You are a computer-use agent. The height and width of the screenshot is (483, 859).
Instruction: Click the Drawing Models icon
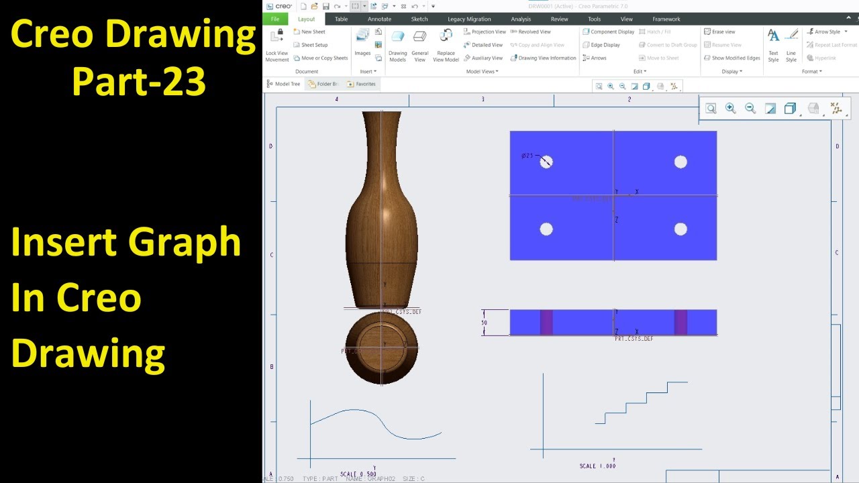pyautogui.click(x=398, y=46)
